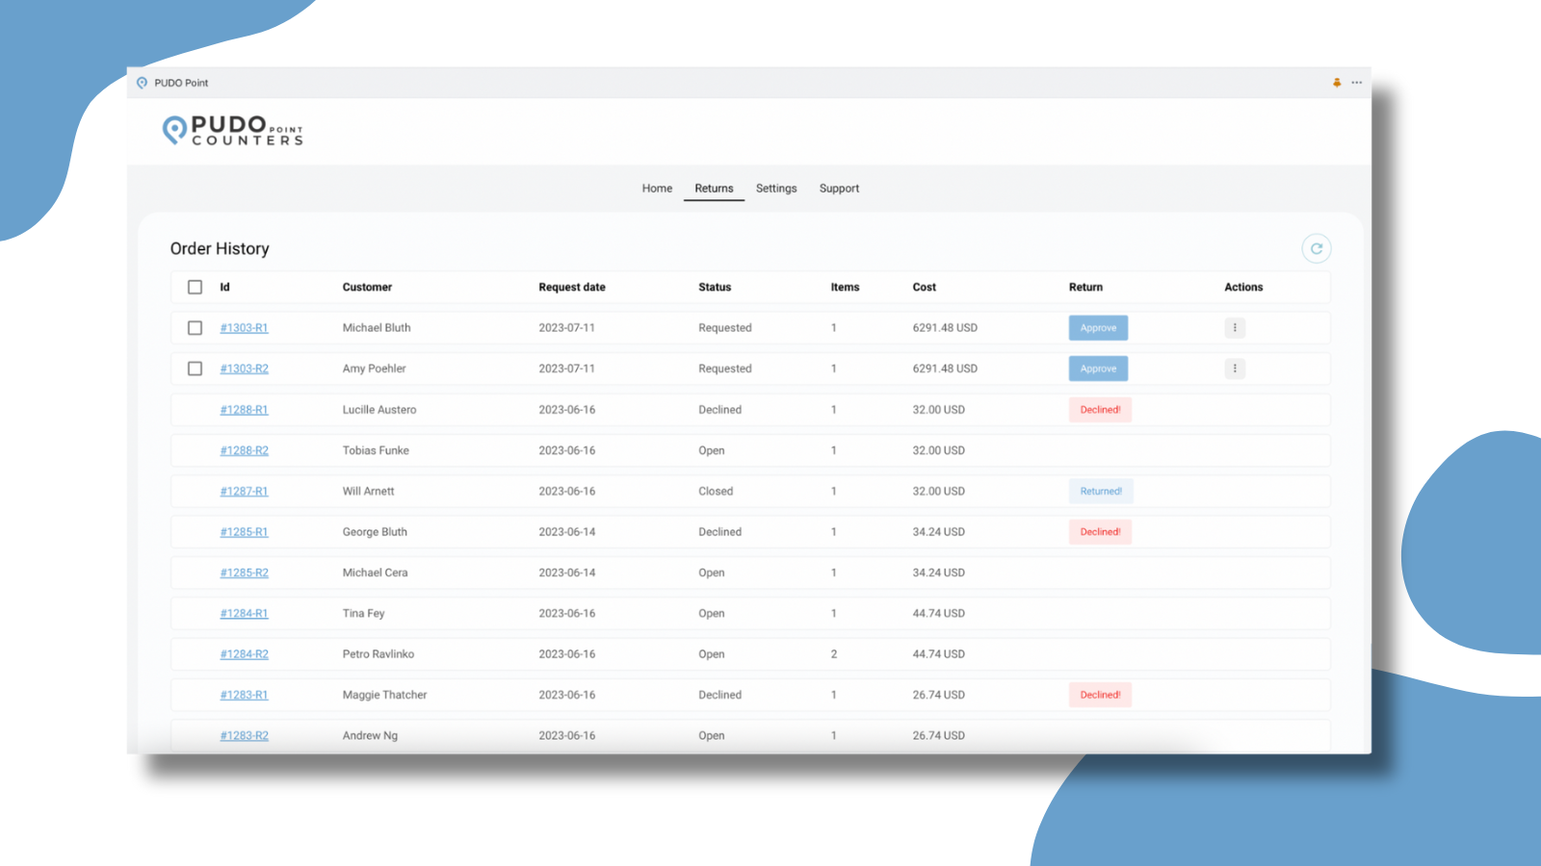Click the Request date column header
The width and height of the screenshot is (1541, 866).
pyautogui.click(x=572, y=287)
